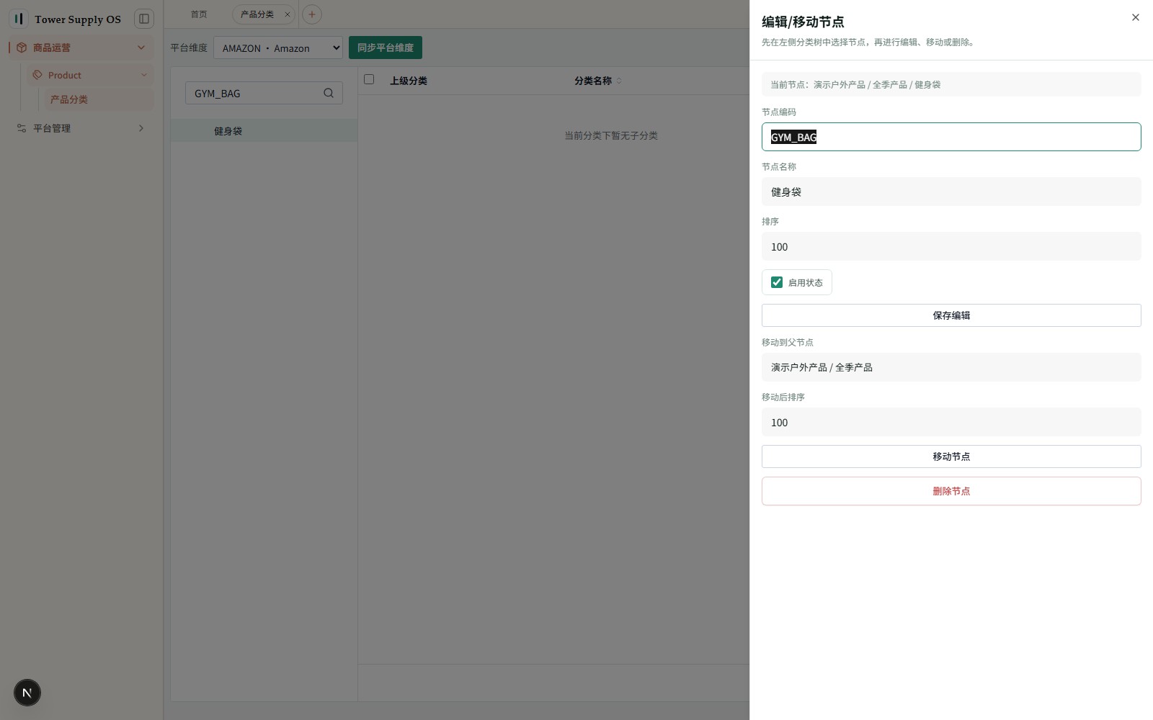The image size is (1153, 720).
Task: Close the 产品分类 tab with x
Action: 287,14
